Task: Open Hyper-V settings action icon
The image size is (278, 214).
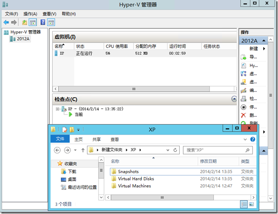Action: (244, 65)
